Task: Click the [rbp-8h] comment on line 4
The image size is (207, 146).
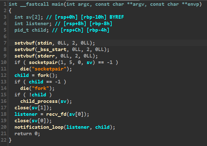Action: [101, 24]
